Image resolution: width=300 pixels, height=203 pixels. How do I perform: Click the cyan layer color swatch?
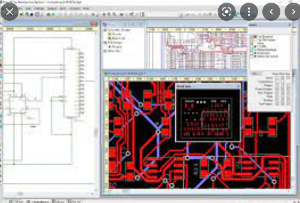tap(255, 50)
